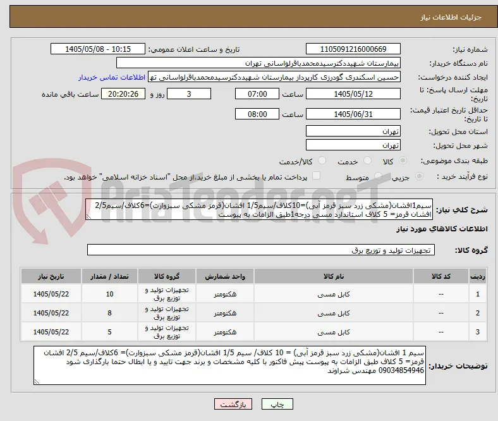Click the جزئیات اطلاعات نیاز page title
The height and width of the screenshot is (421, 498).
pos(451,17)
